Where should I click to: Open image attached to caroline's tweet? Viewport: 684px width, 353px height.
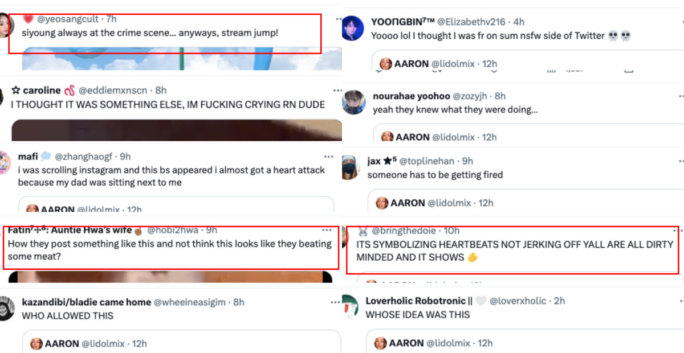tap(177, 130)
